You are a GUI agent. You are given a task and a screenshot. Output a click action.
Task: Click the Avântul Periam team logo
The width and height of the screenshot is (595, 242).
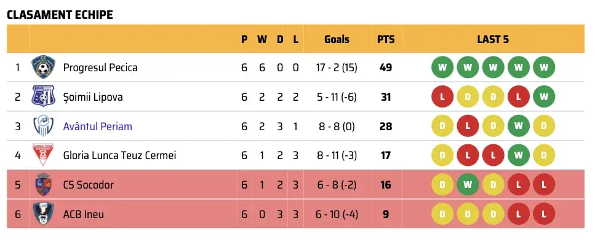(43, 126)
